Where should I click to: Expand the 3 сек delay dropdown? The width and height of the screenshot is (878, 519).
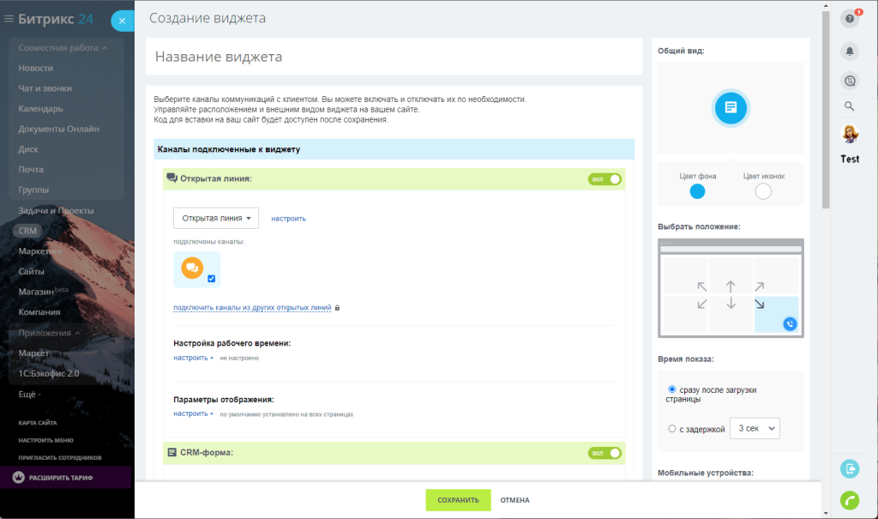[x=754, y=428]
